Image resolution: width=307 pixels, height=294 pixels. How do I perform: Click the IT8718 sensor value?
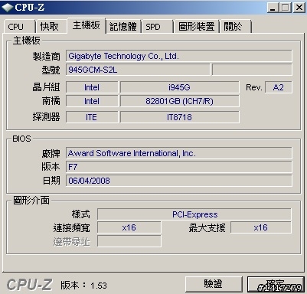pyautogui.click(x=180, y=117)
